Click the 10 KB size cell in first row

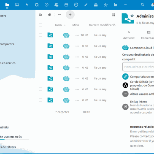(84, 35)
